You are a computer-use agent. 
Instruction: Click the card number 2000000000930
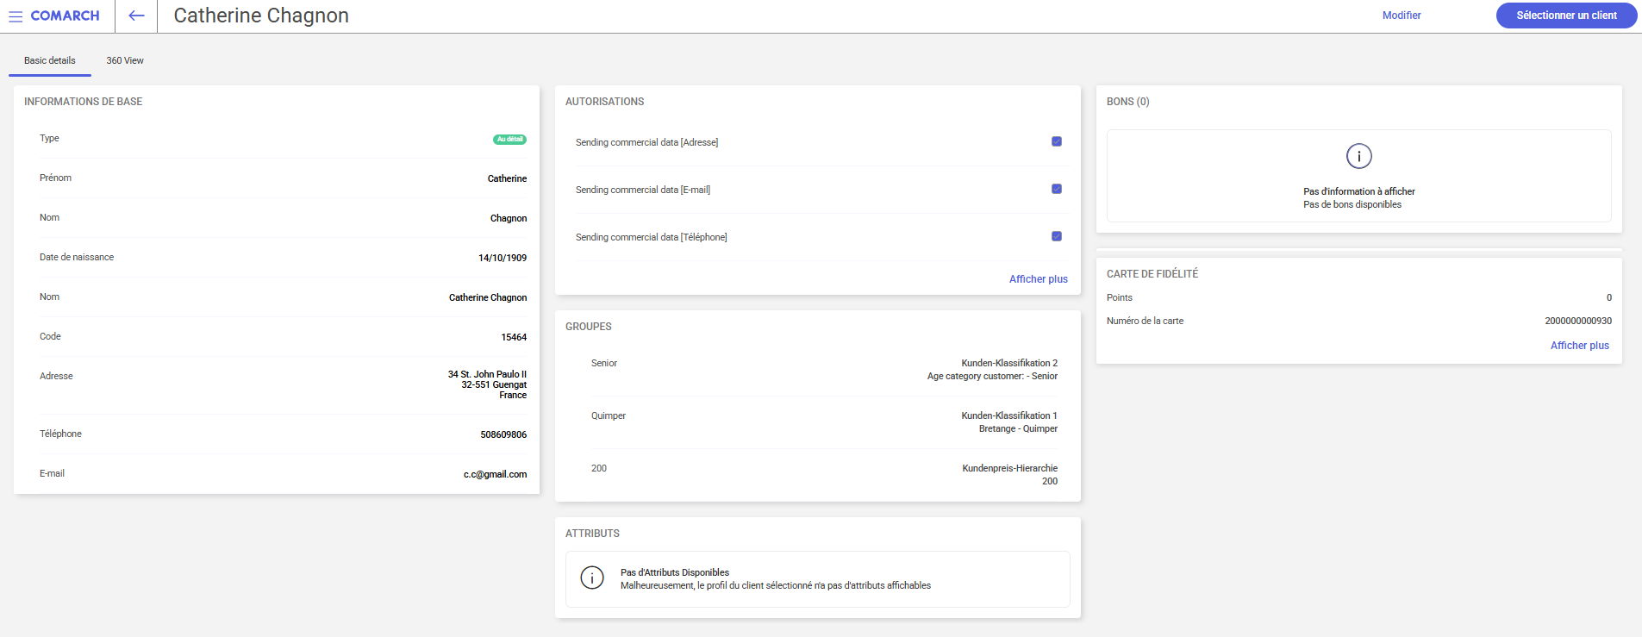click(x=1577, y=321)
